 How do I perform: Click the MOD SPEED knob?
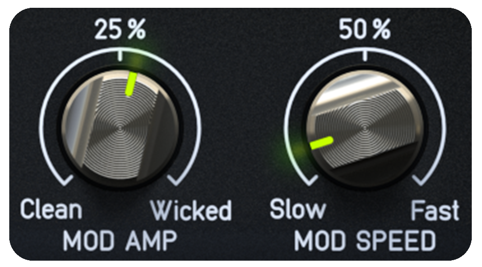click(364, 127)
